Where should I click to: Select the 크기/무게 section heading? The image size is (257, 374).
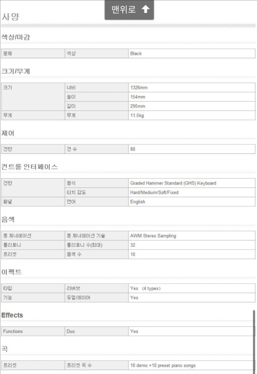point(16,71)
